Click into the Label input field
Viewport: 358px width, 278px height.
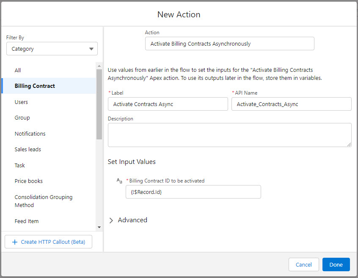[x=168, y=104]
